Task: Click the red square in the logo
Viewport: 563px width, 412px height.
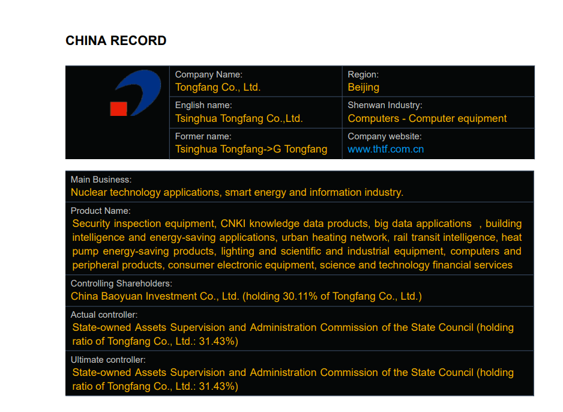Action: click(118, 108)
